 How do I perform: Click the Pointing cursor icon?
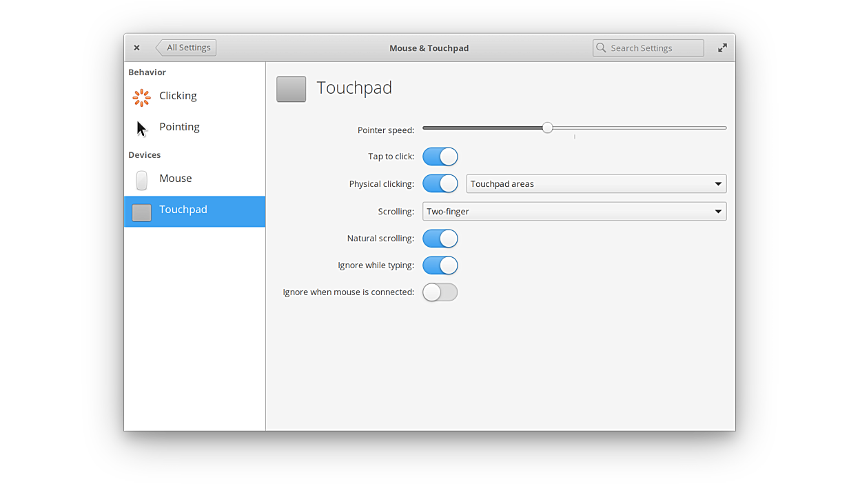141,128
